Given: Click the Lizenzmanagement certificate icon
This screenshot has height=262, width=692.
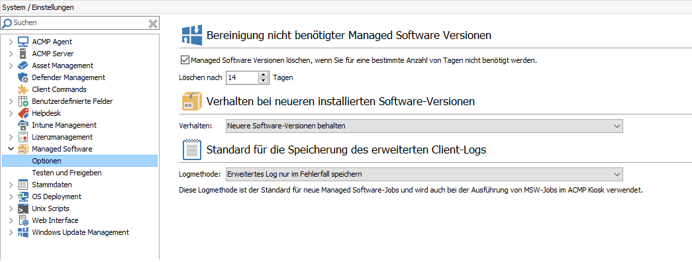Looking at the screenshot, I should coord(23,137).
